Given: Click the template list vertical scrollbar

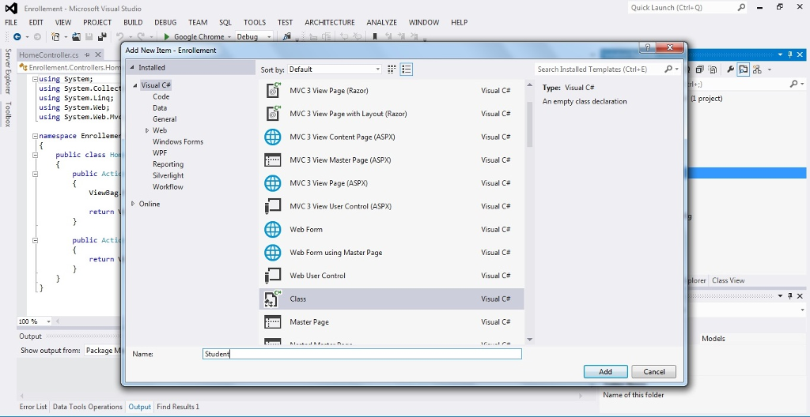Looking at the screenshot, I should point(530,126).
